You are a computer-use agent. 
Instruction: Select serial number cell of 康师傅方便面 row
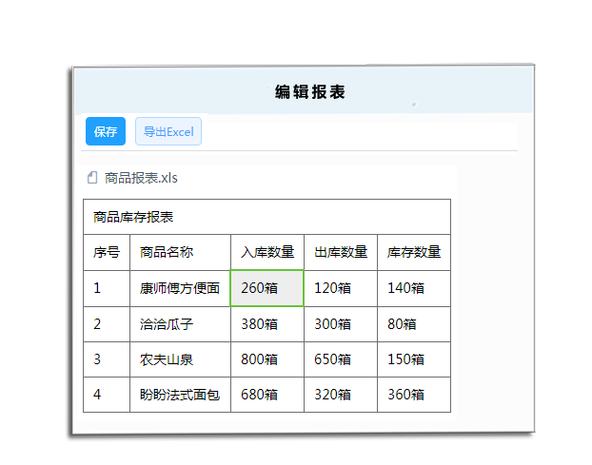coord(107,288)
